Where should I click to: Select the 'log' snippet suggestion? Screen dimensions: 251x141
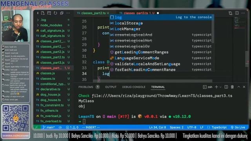(x=161, y=17)
